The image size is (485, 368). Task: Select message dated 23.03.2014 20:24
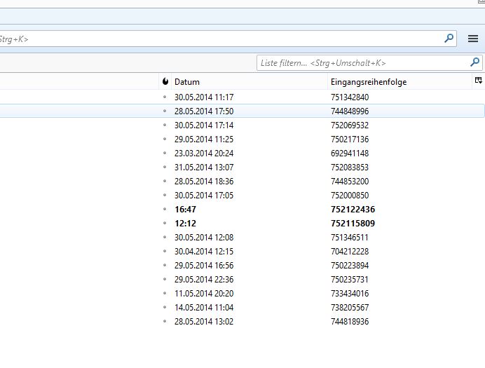pyautogui.click(x=204, y=153)
